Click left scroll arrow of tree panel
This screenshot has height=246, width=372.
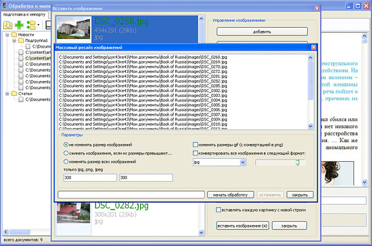pyautogui.click(x=6, y=232)
